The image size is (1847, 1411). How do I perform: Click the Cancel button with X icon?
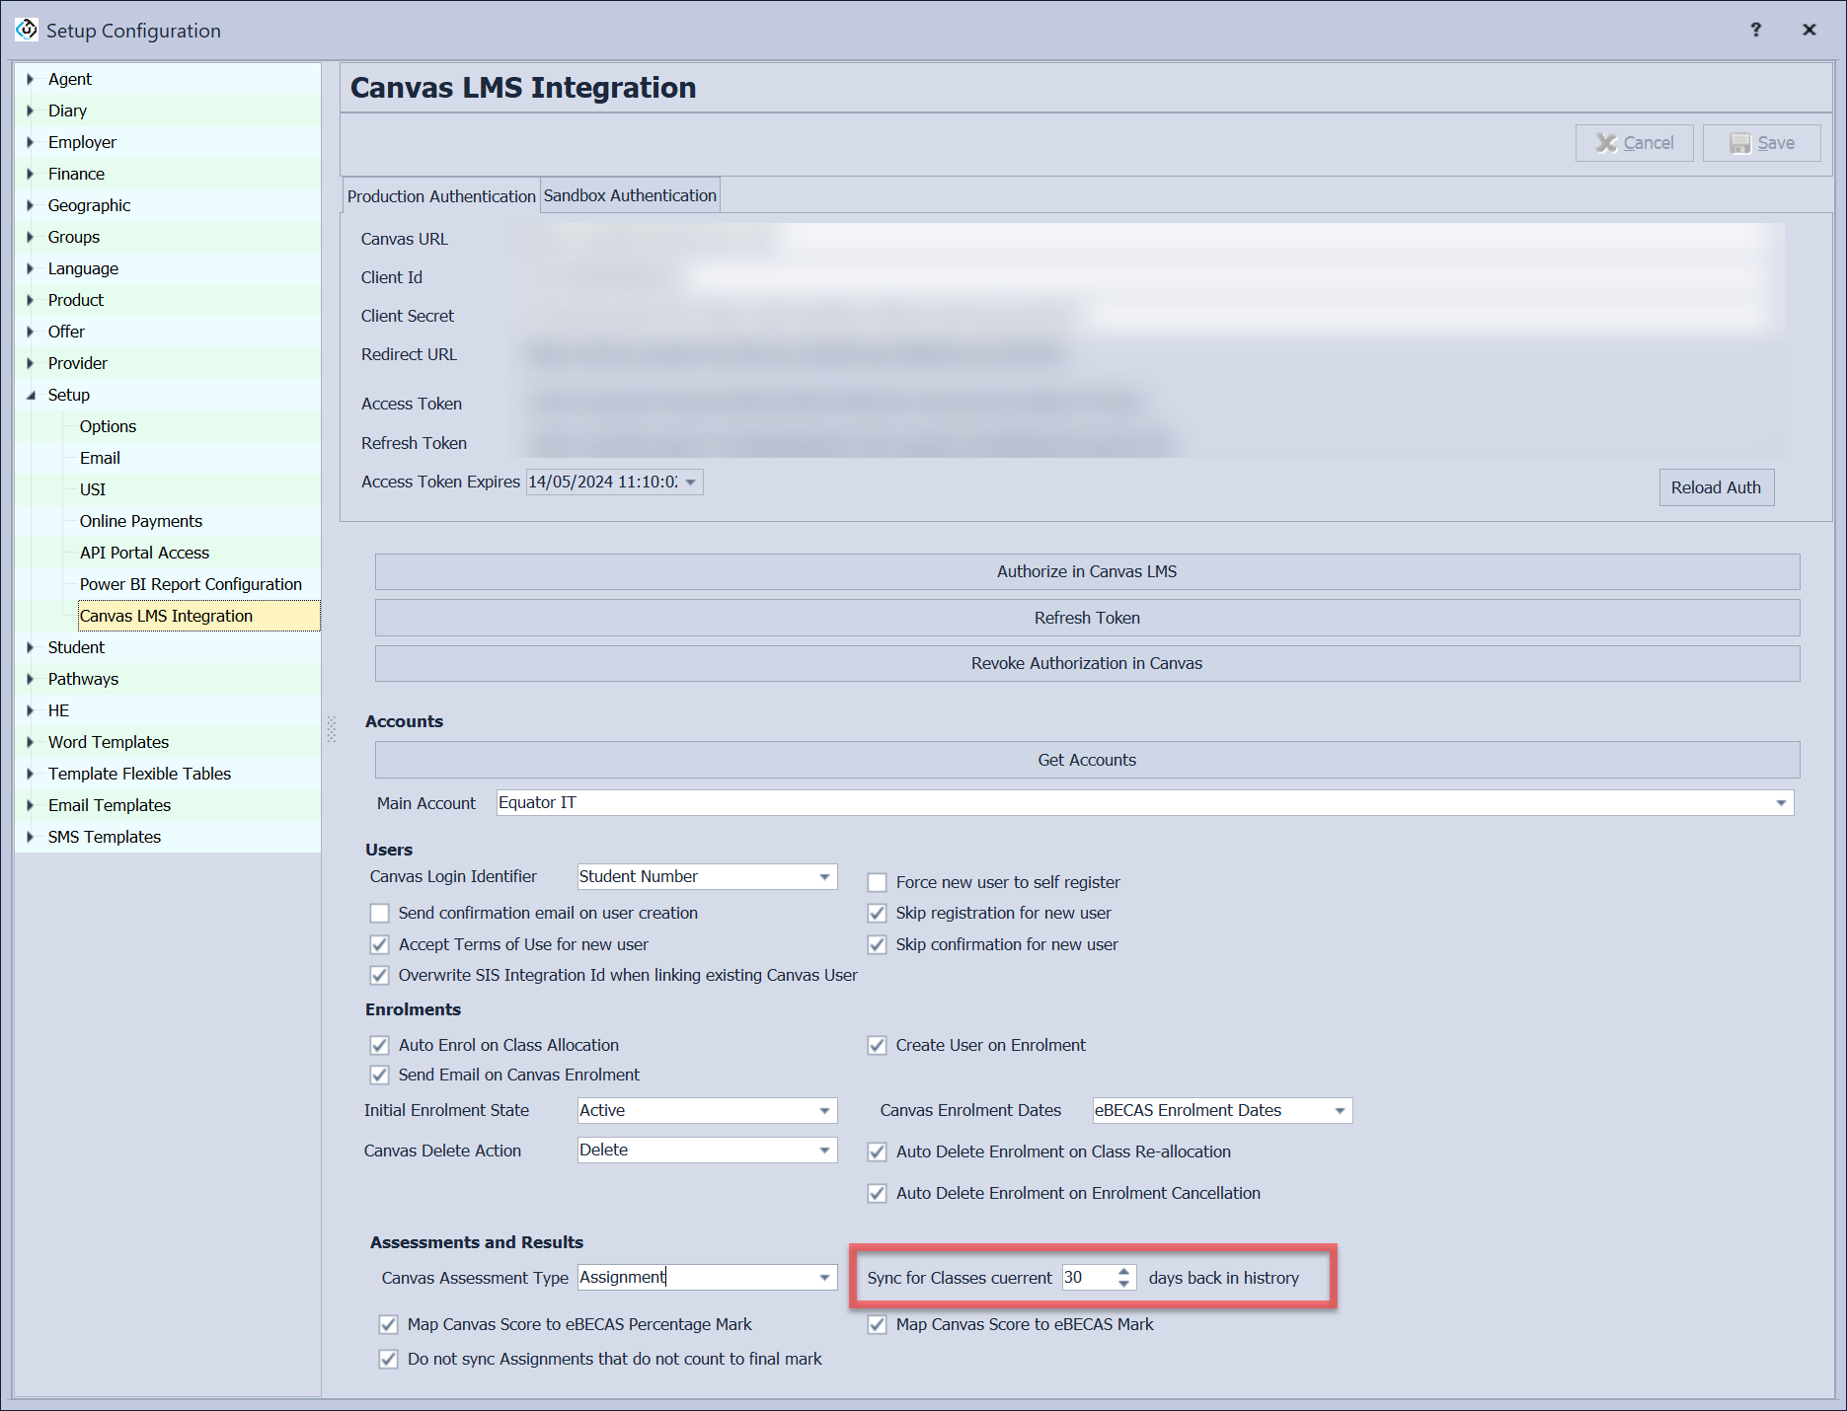coord(1634,143)
